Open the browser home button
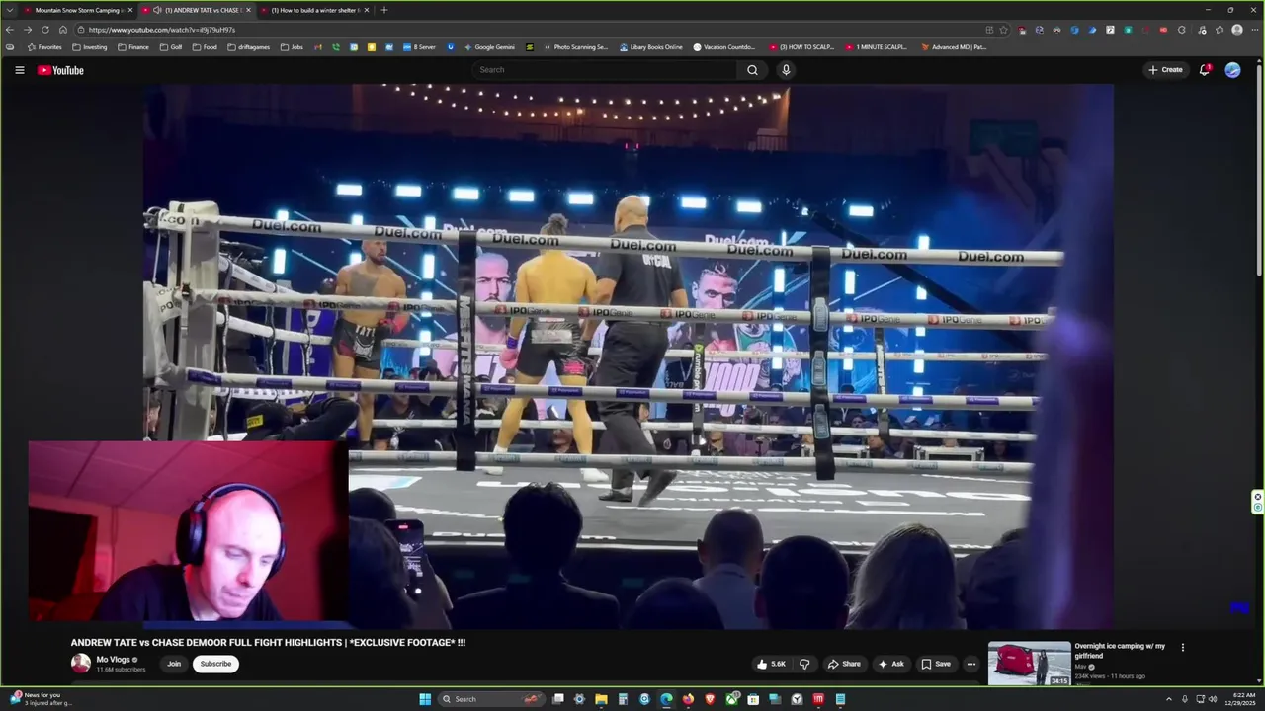 62,30
